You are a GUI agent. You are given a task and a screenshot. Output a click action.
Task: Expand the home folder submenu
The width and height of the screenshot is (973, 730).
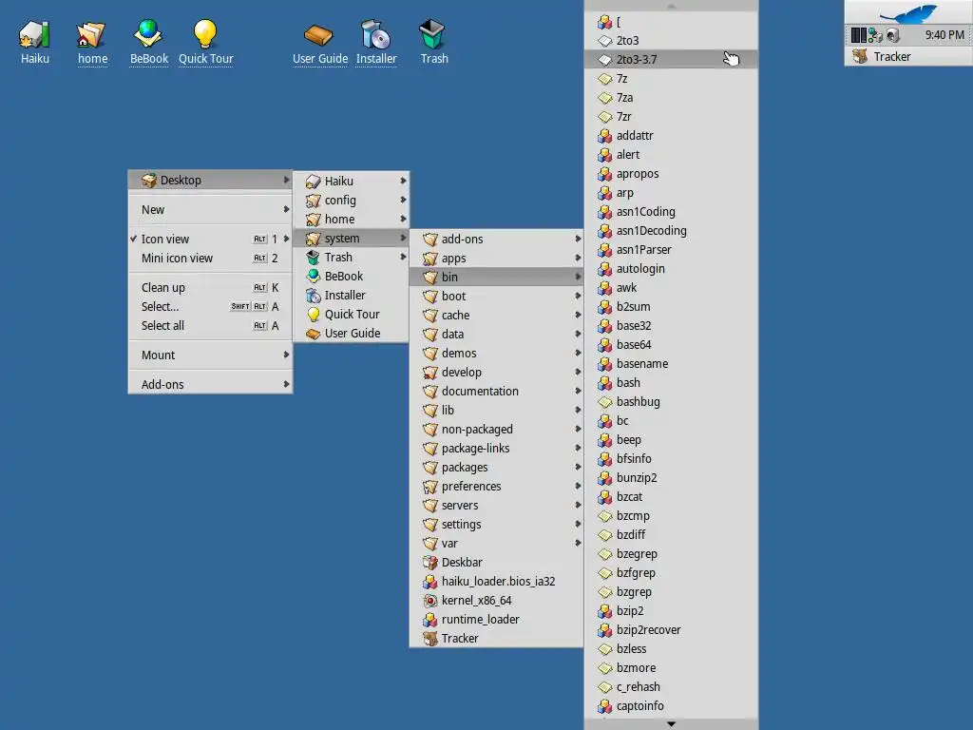(352, 220)
